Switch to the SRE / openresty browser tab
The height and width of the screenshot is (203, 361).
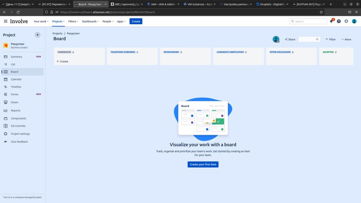click(127, 4)
